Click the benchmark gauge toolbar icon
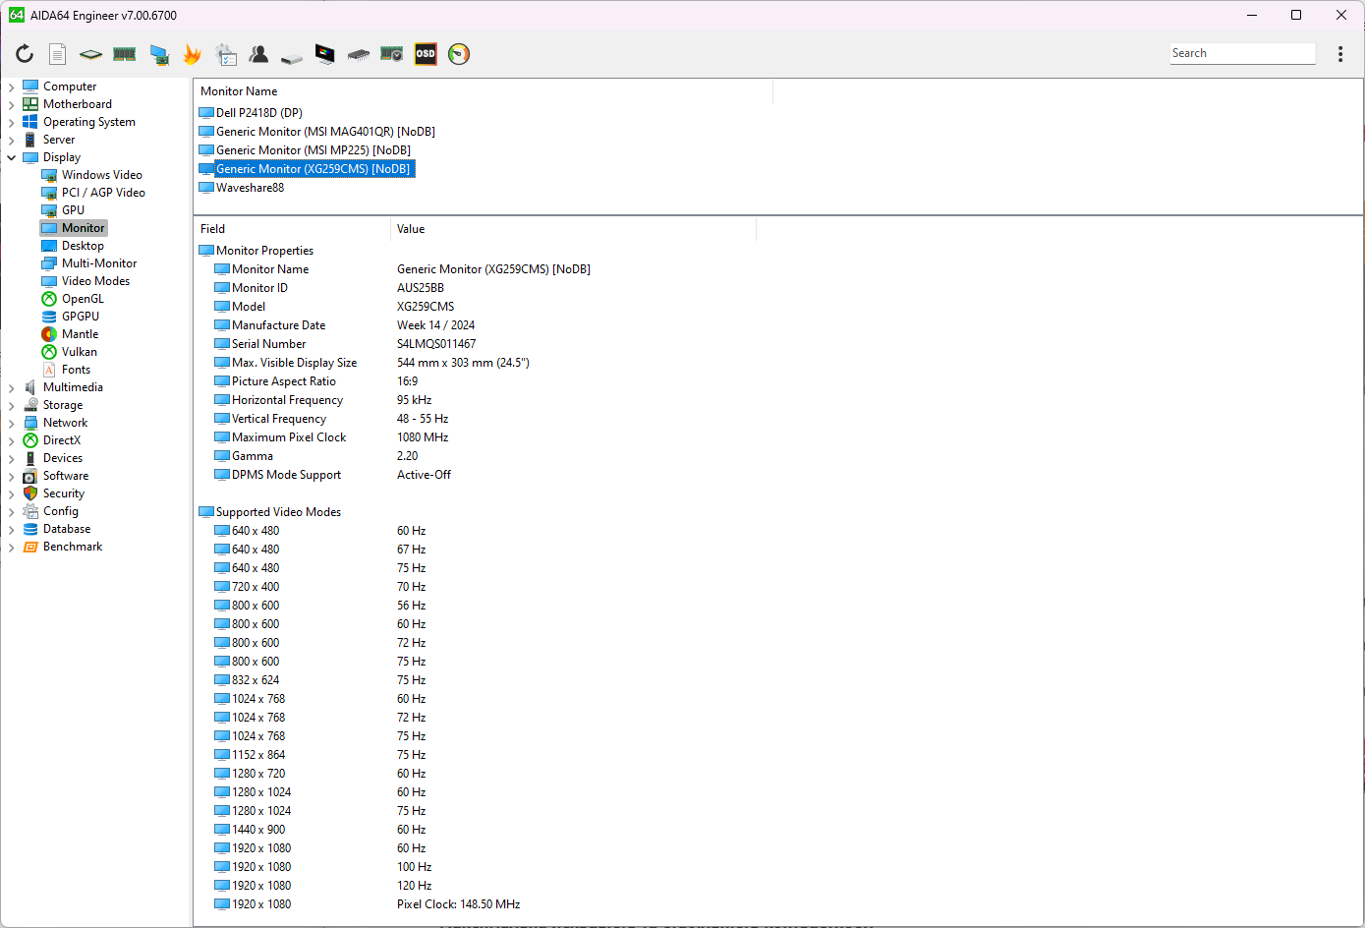This screenshot has height=928, width=1365. tap(459, 54)
